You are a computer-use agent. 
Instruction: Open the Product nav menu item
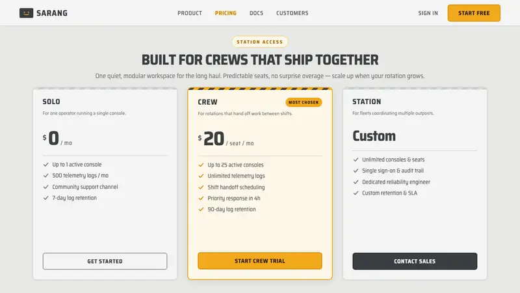[190, 13]
